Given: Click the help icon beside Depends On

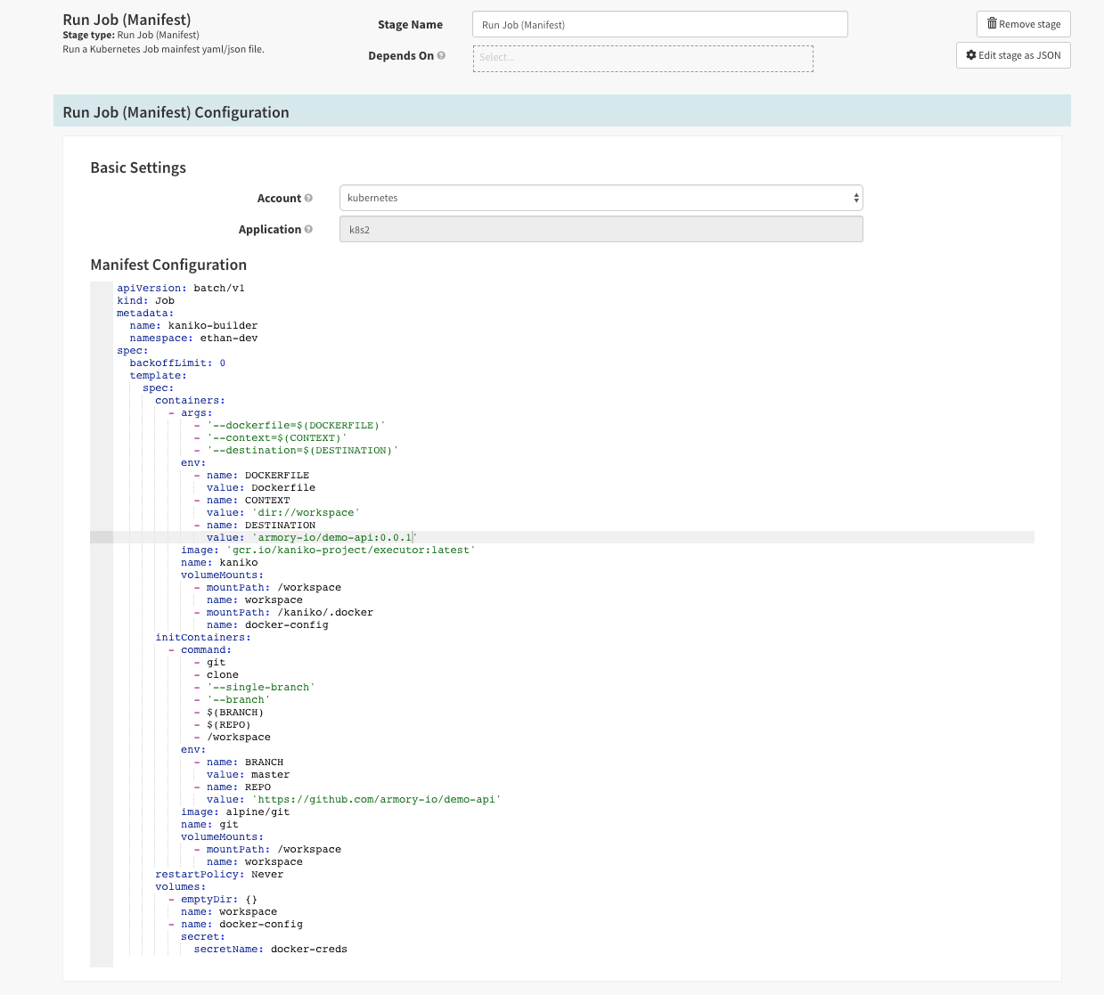Looking at the screenshot, I should [x=441, y=55].
